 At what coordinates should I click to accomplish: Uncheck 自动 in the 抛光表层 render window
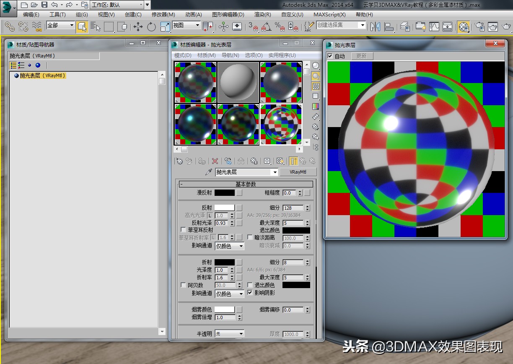click(x=331, y=55)
